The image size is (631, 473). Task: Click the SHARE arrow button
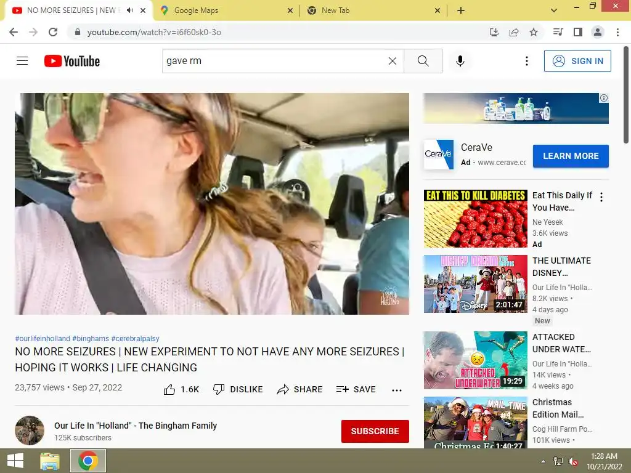coord(300,389)
